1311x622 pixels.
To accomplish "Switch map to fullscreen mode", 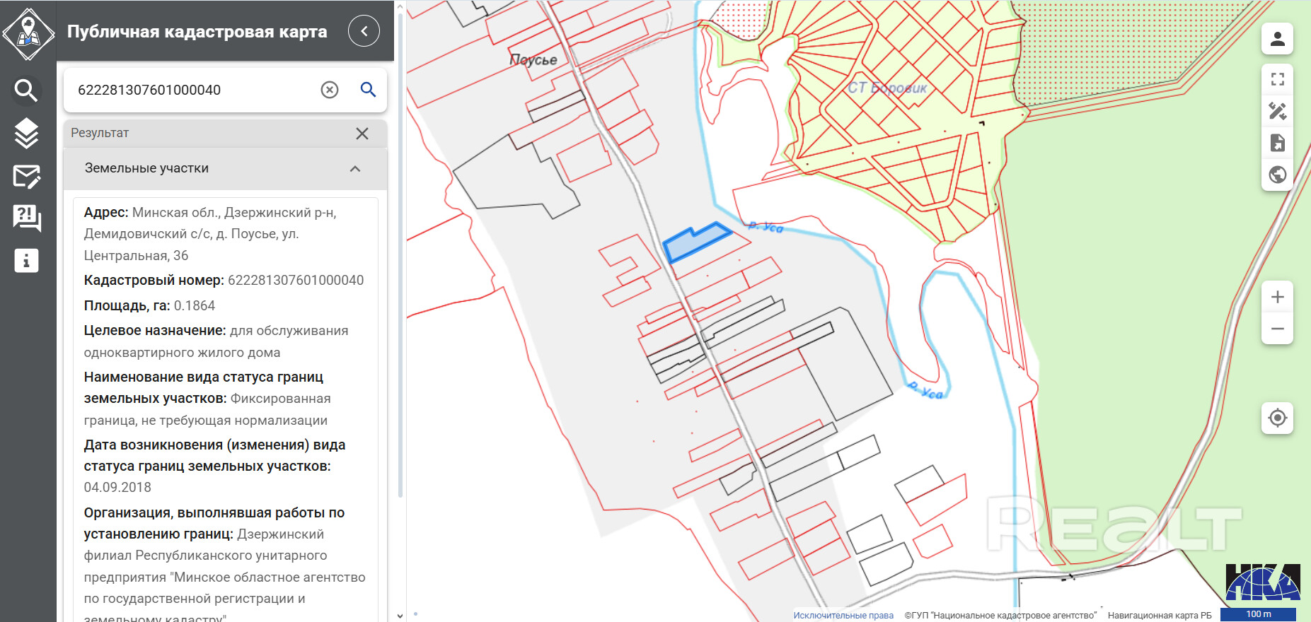I will click(x=1277, y=79).
